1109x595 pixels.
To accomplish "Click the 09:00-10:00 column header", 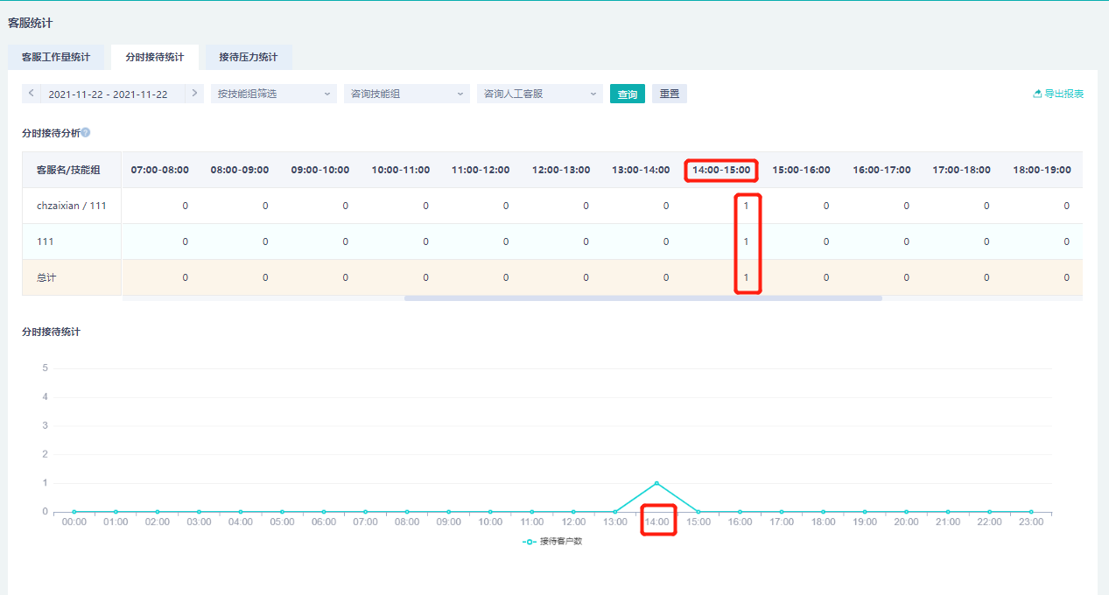I will point(320,170).
